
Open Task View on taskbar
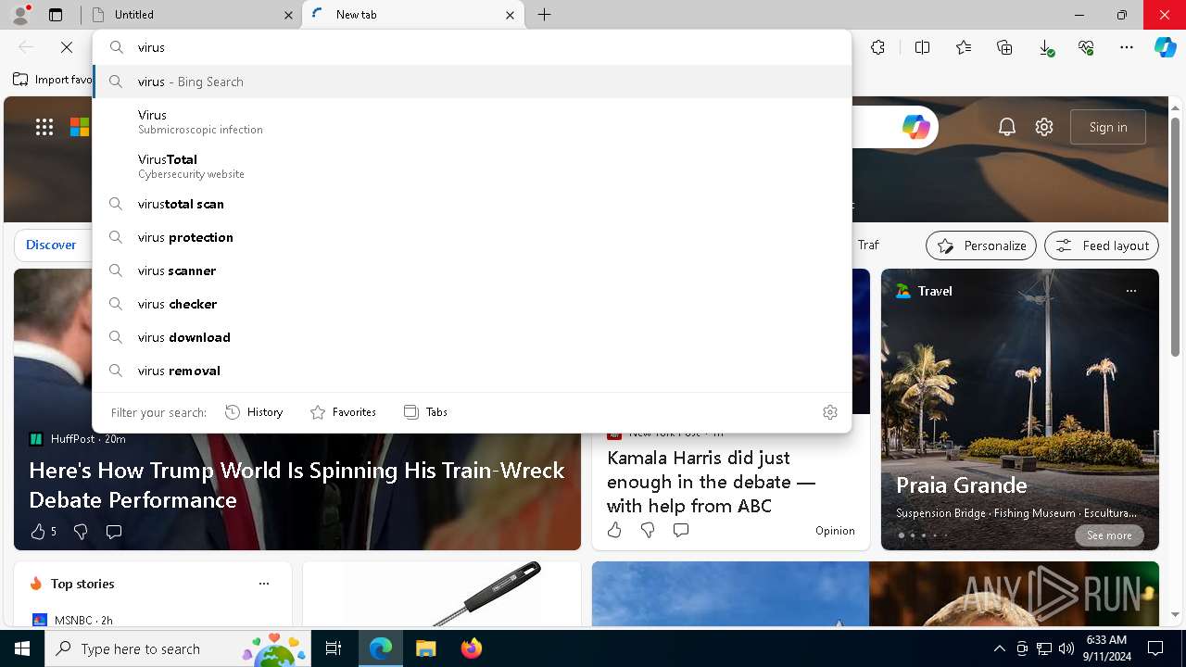334,648
